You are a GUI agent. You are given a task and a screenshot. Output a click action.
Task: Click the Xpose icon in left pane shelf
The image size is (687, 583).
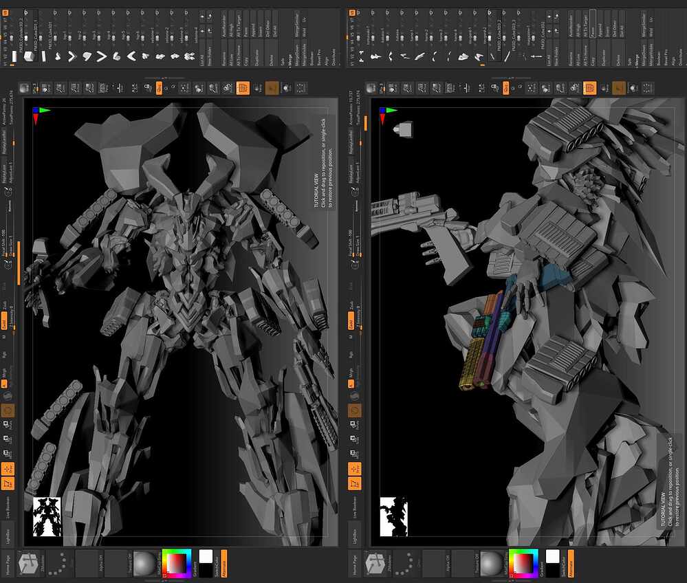[x=301, y=88]
